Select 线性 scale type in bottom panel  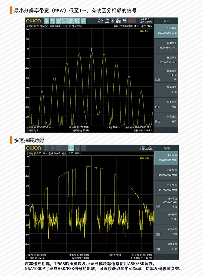click(x=157, y=249)
